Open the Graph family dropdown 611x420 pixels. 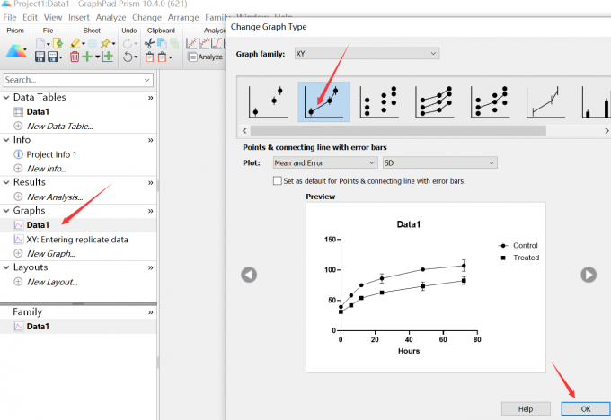tap(367, 53)
